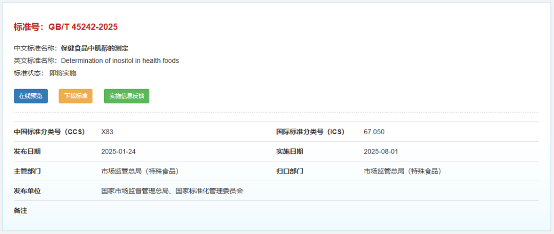Click the 发布单位 label
This screenshot has height=234, width=554.
[x=27, y=192]
